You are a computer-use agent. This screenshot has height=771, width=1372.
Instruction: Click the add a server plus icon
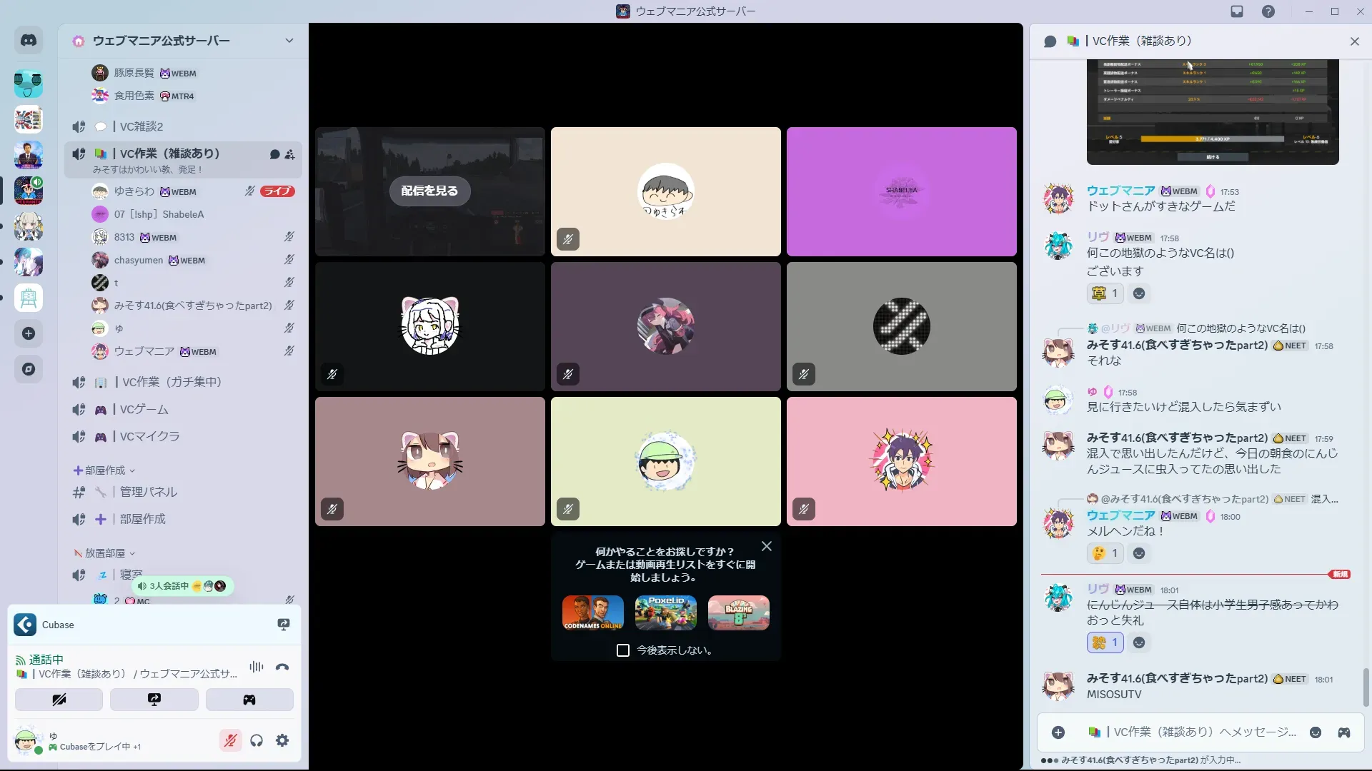click(29, 333)
